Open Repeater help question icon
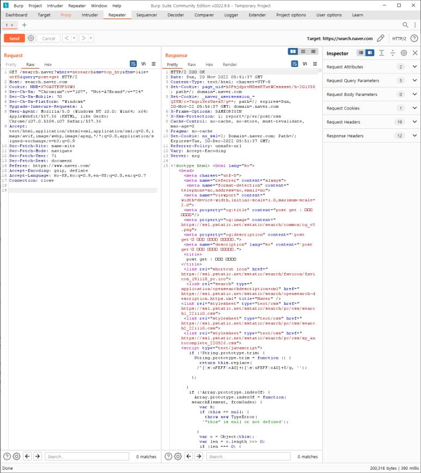This screenshot has height=473, width=421. [x=414, y=38]
